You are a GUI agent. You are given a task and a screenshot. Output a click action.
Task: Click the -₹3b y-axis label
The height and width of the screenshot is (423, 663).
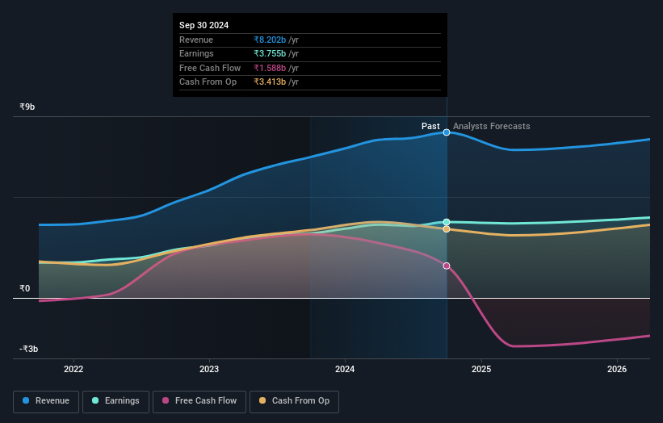point(29,349)
